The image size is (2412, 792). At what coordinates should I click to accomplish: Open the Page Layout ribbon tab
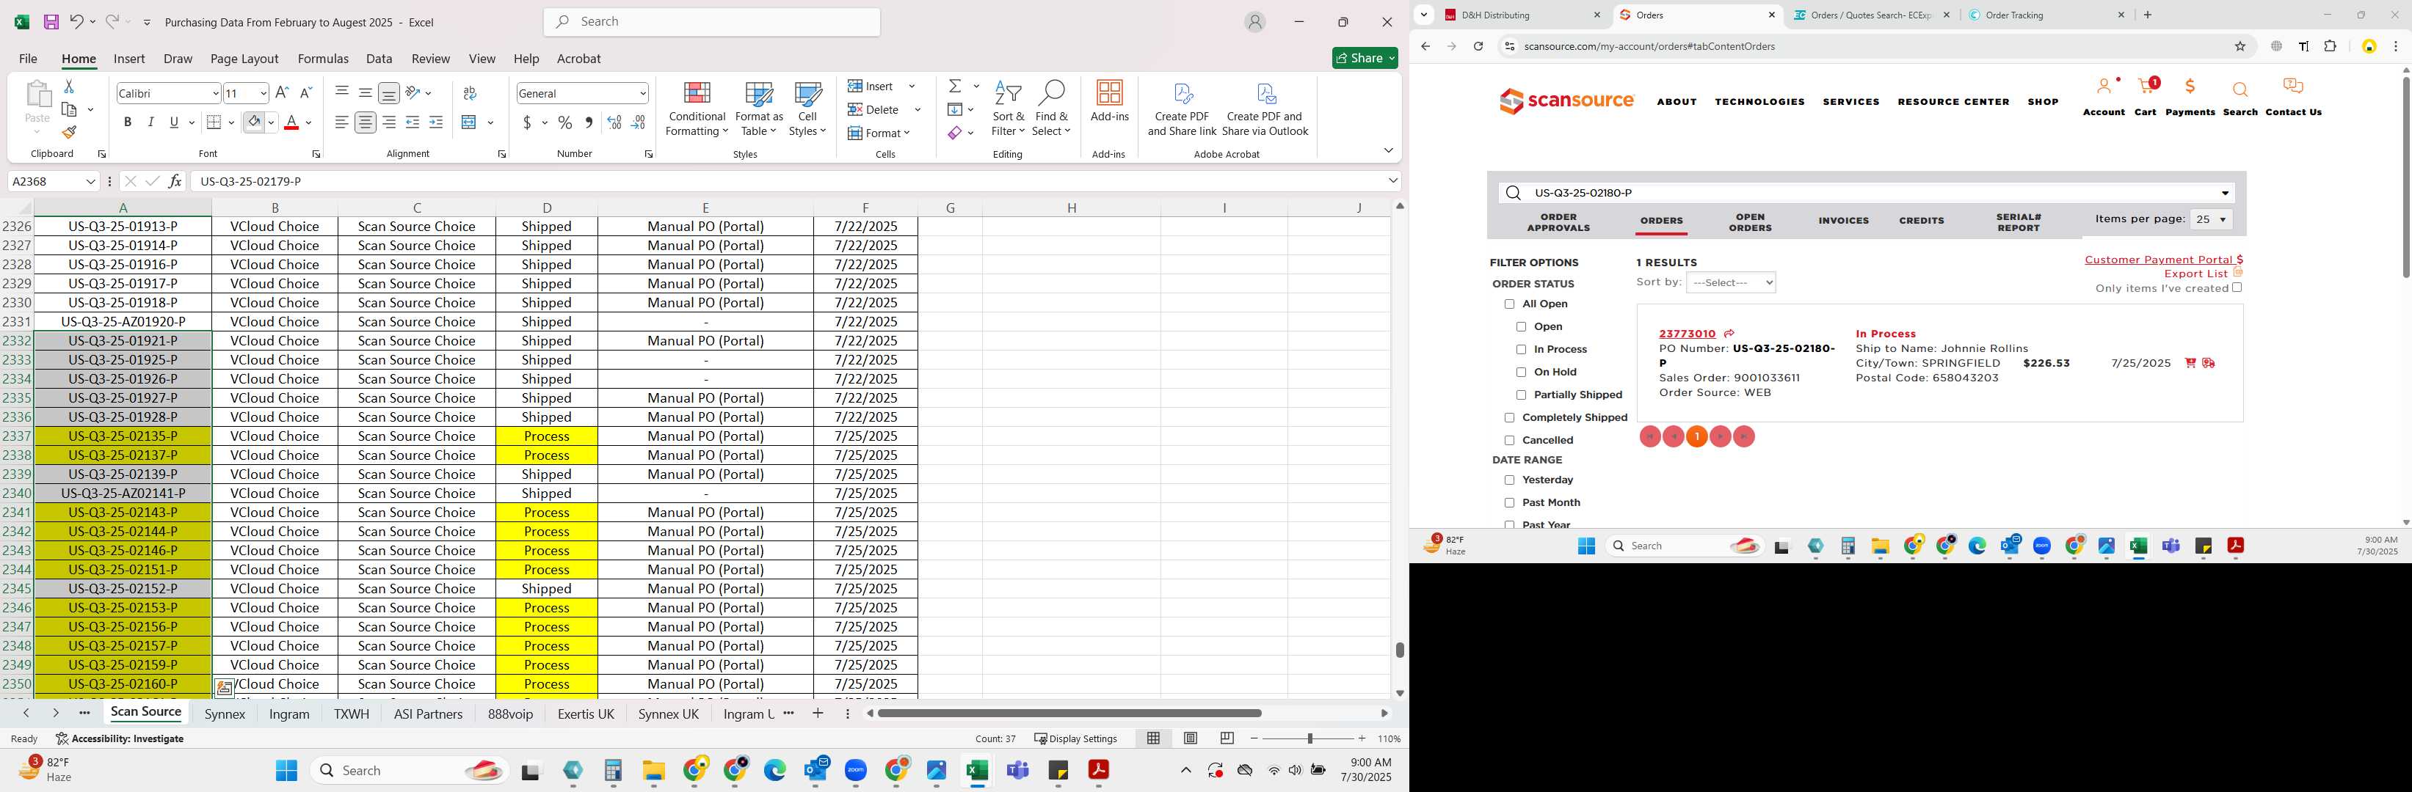[x=244, y=58]
